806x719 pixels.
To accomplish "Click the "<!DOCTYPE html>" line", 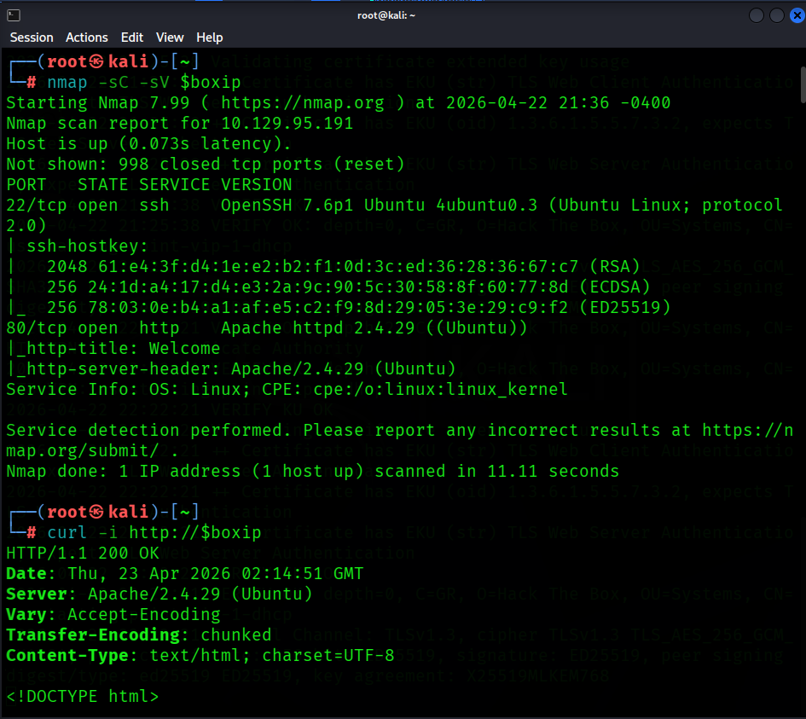I will (x=82, y=696).
